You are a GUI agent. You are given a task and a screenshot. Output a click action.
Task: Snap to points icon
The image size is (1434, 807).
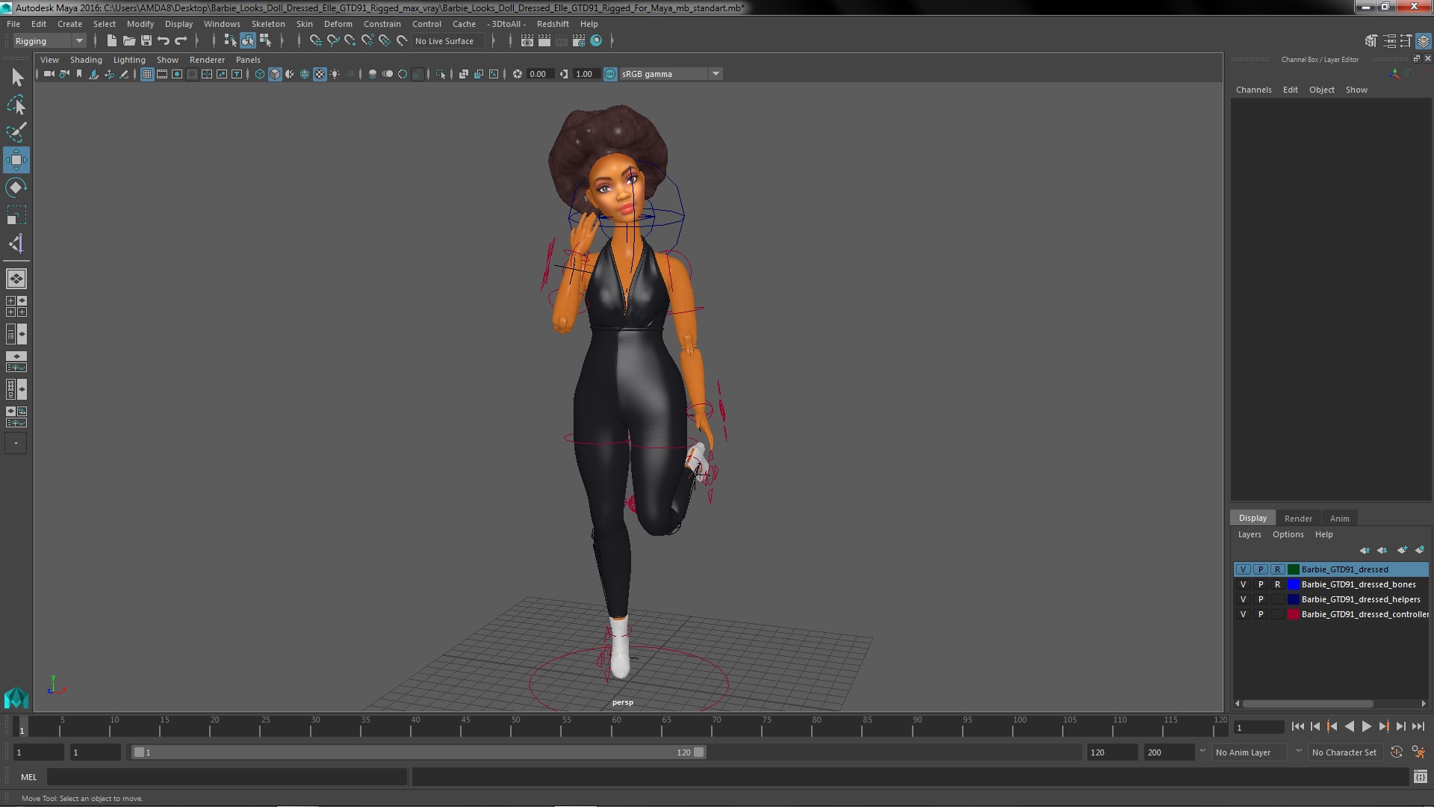point(350,40)
